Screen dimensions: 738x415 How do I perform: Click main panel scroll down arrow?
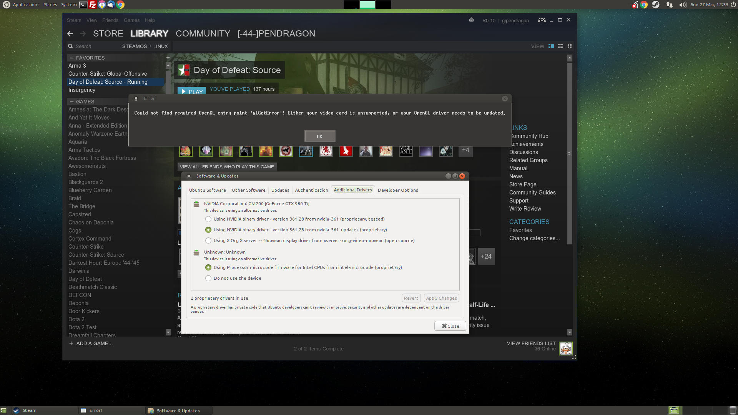[x=570, y=332]
